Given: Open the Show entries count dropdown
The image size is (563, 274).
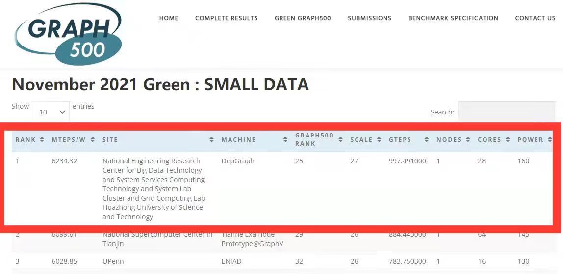Looking at the screenshot, I should click(51, 112).
